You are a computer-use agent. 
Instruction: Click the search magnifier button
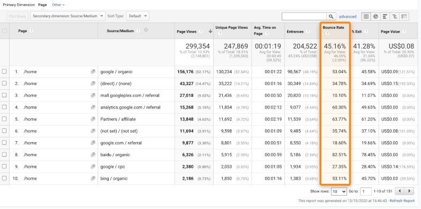tap(331, 17)
